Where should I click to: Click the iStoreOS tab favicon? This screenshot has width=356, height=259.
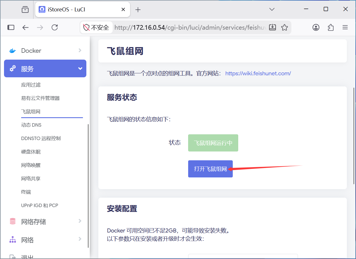pyautogui.click(x=42, y=9)
